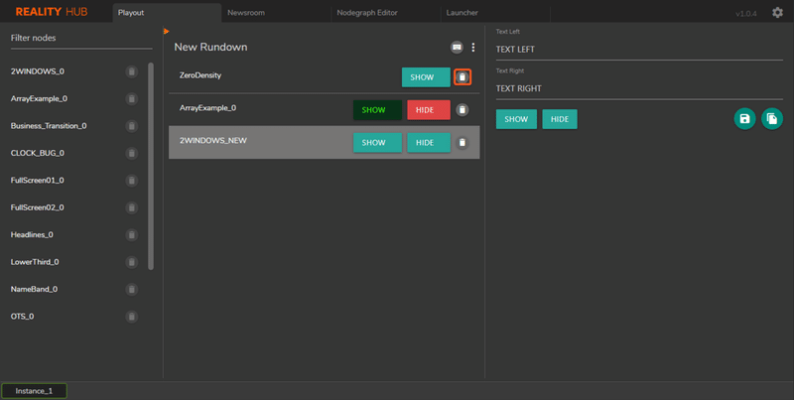Click the clipboard icon in ZeroDensity rundown row
The height and width of the screenshot is (400, 794).
pos(463,77)
